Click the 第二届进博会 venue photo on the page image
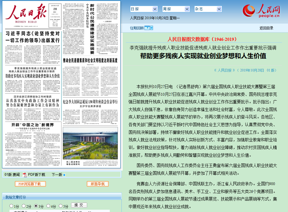This screenshot has height=212, width=288. click(x=90, y=143)
